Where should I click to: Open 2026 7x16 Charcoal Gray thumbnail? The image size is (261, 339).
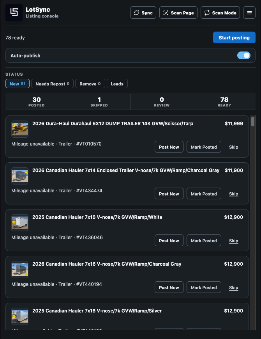click(20, 270)
